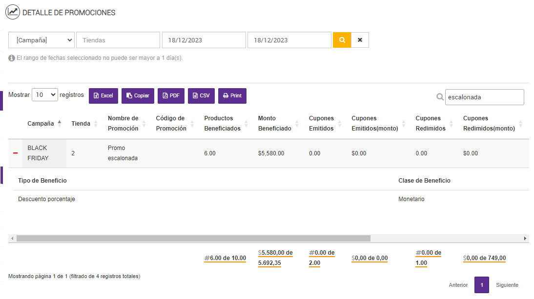Image resolution: width=534 pixels, height=299 pixels.
Task: Click the table search box containing escalonada
Action: [x=484, y=97]
